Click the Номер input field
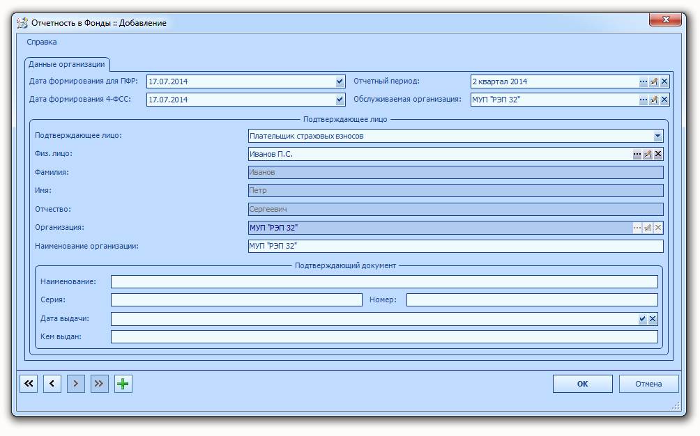Viewport: 700px width, 436px height. pos(532,300)
